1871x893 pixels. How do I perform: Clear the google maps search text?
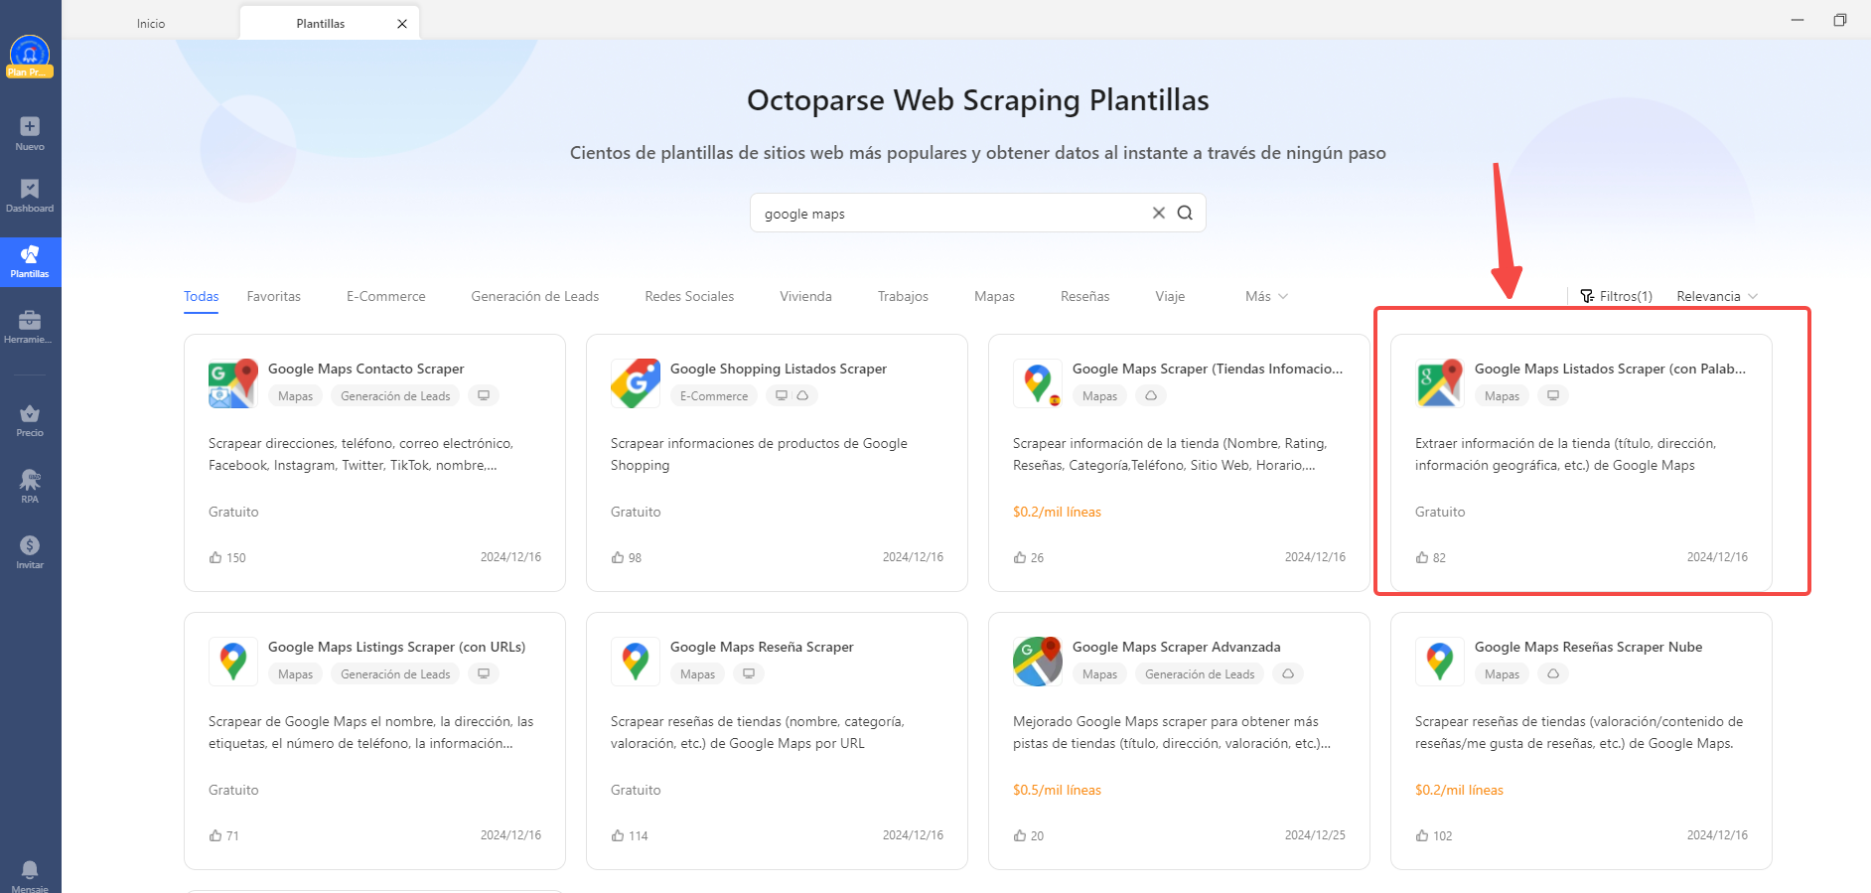tap(1158, 213)
